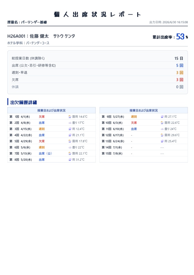Click the drizzle icon beside 霧雨 22.6°C
This screenshot has height=275, width=194.
coord(162,123)
